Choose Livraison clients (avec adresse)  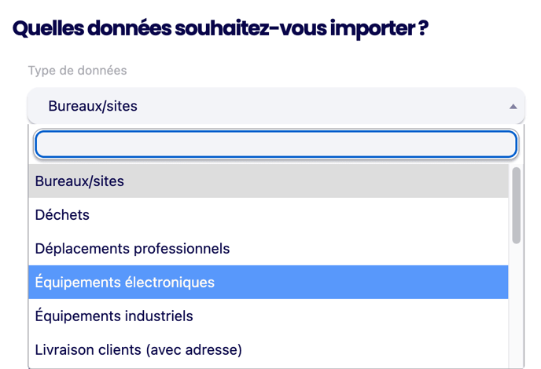[x=267, y=349]
